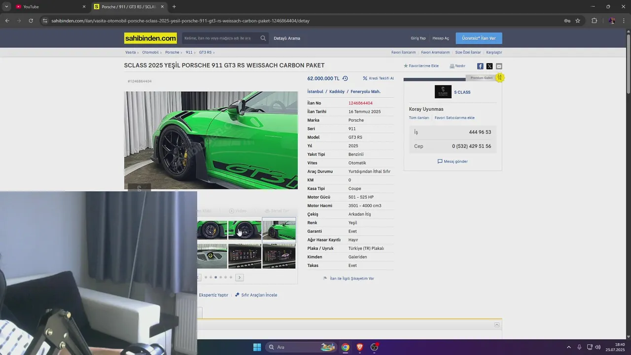Share listing on Facebook icon
The height and width of the screenshot is (355, 631).
tap(480, 66)
